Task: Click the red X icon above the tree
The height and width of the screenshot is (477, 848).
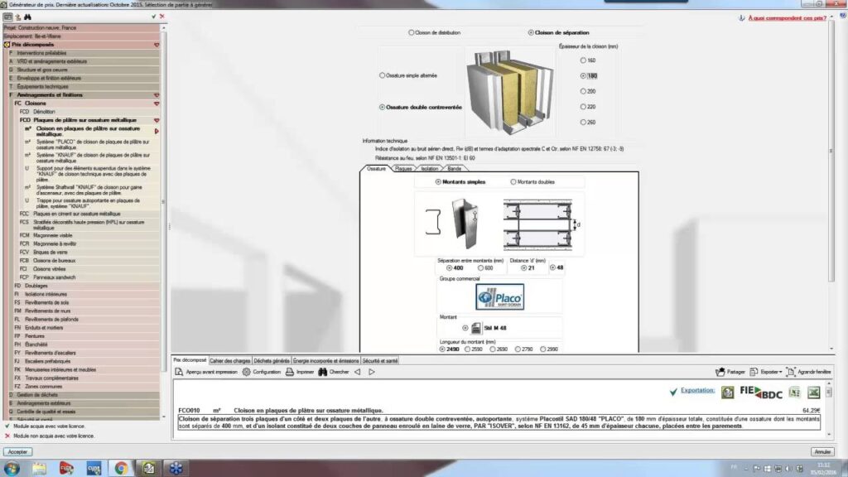Action: (x=161, y=17)
